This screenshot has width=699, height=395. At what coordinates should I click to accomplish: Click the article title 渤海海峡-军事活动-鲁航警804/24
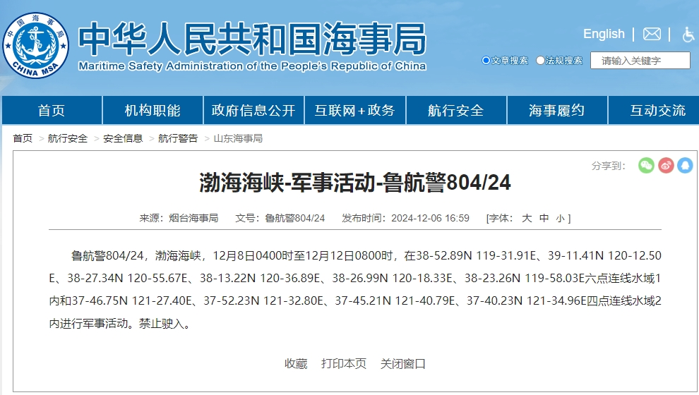pyautogui.click(x=355, y=183)
